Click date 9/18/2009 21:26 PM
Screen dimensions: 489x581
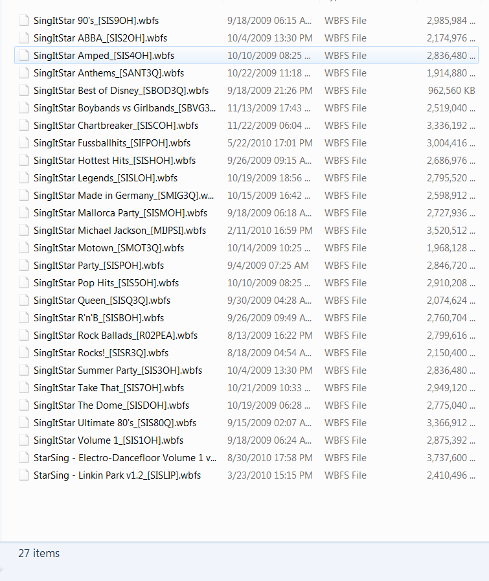tap(270, 91)
